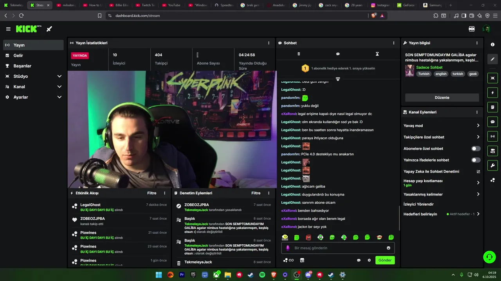This screenshot has height=281, width=501.
Task: Open Hedefleri belirleyin chevron
Action: pos(478,214)
